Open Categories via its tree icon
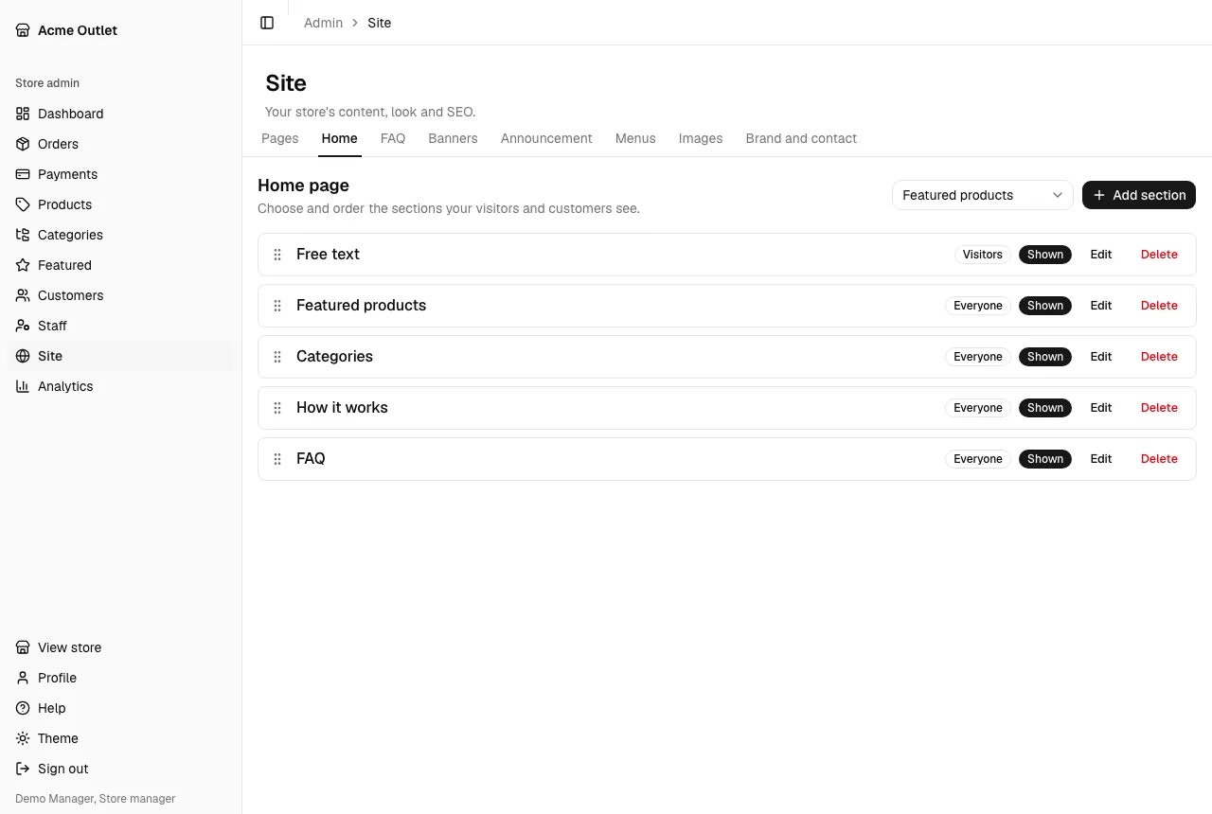Viewport: 1212px width, 814px height. coord(23,235)
